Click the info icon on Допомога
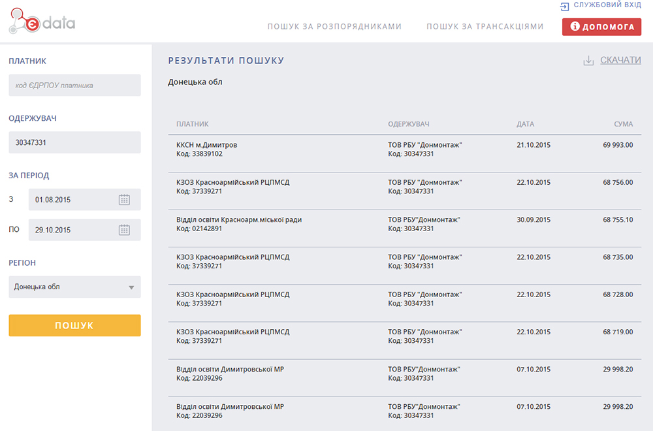Screen dimensions: 653x431 [x=575, y=27]
